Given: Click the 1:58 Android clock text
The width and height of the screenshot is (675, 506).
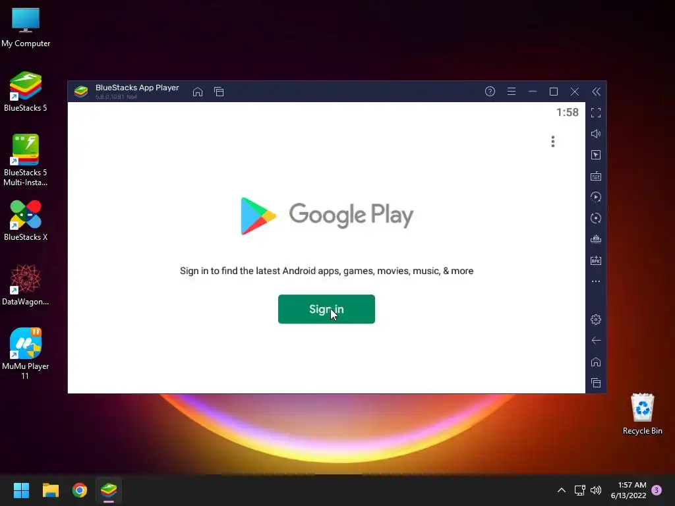Looking at the screenshot, I should [568, 112].
